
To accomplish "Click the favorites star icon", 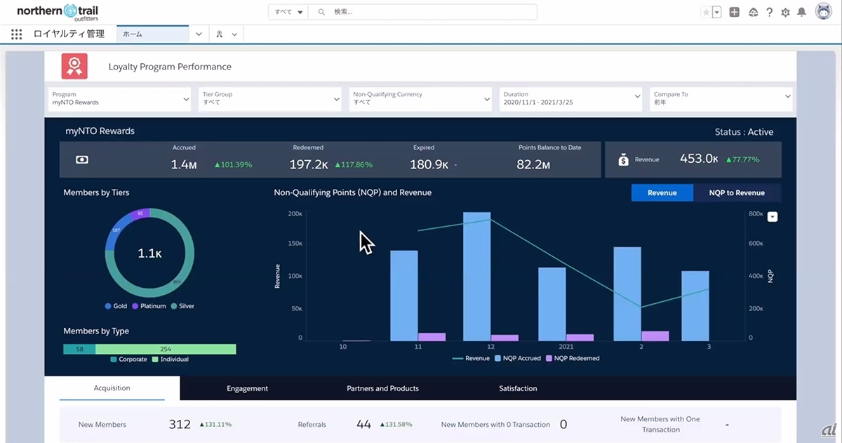I will pos(706,12).
